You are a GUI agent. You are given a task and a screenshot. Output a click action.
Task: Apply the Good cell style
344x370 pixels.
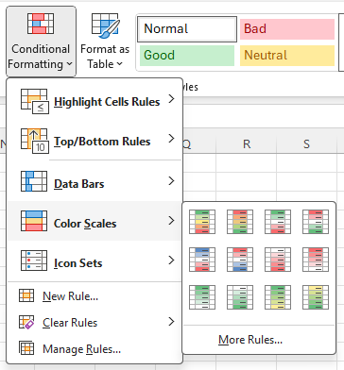[x=187, y=56]
